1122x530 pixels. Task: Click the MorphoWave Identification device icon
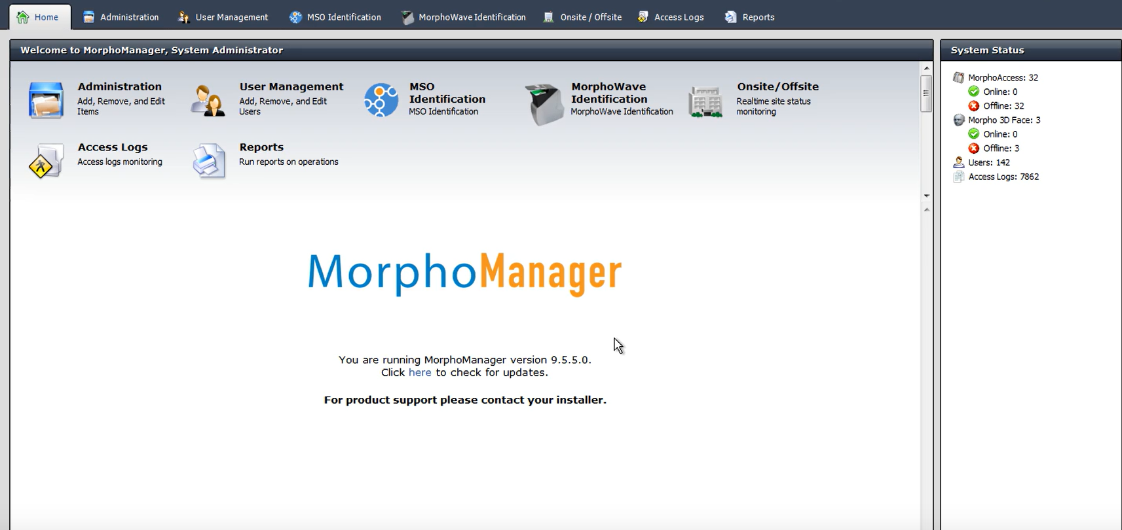[543, 104]
